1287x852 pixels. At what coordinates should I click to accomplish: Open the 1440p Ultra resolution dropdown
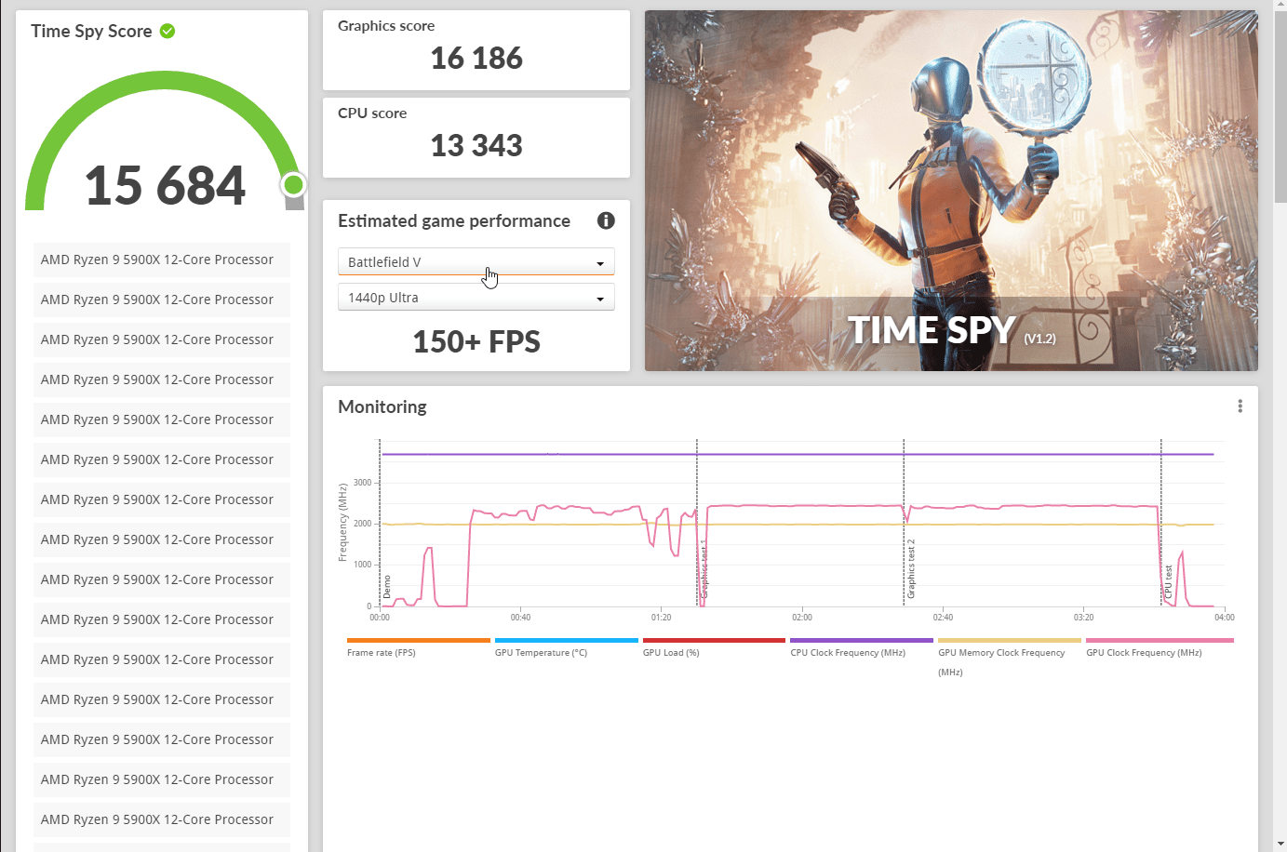pos(476,298)
